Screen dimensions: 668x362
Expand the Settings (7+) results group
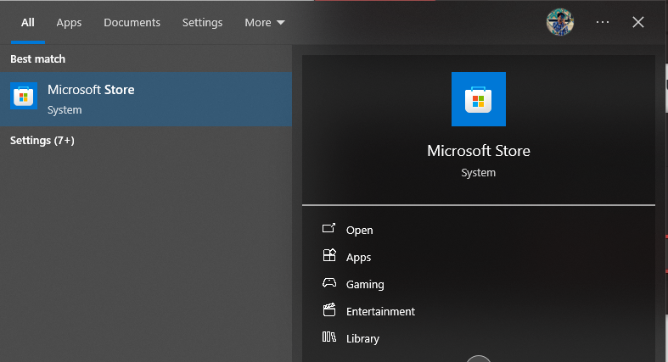tap(42, 141)
